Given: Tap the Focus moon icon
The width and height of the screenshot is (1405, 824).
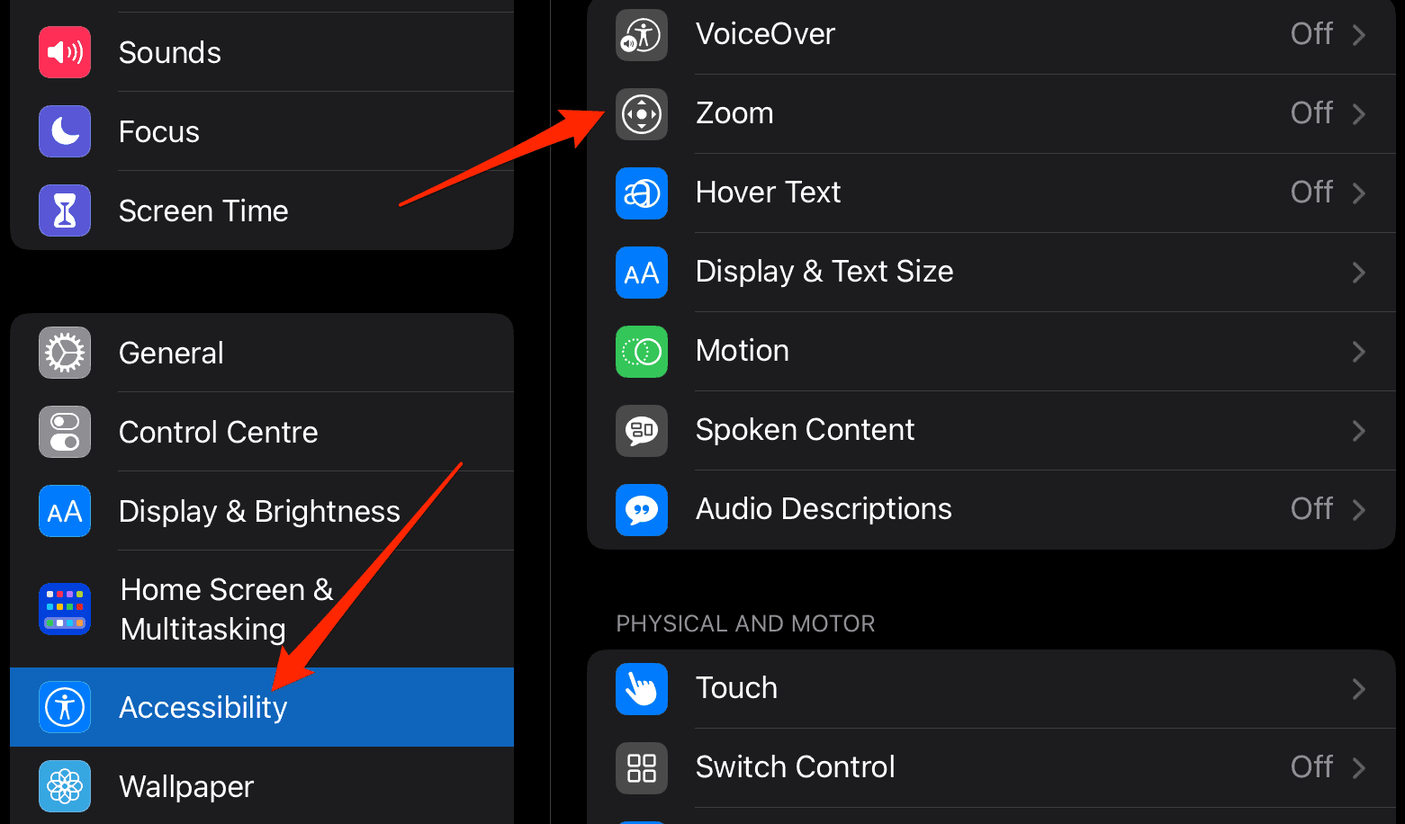Looking at the screenshot, I should point(65,131).
